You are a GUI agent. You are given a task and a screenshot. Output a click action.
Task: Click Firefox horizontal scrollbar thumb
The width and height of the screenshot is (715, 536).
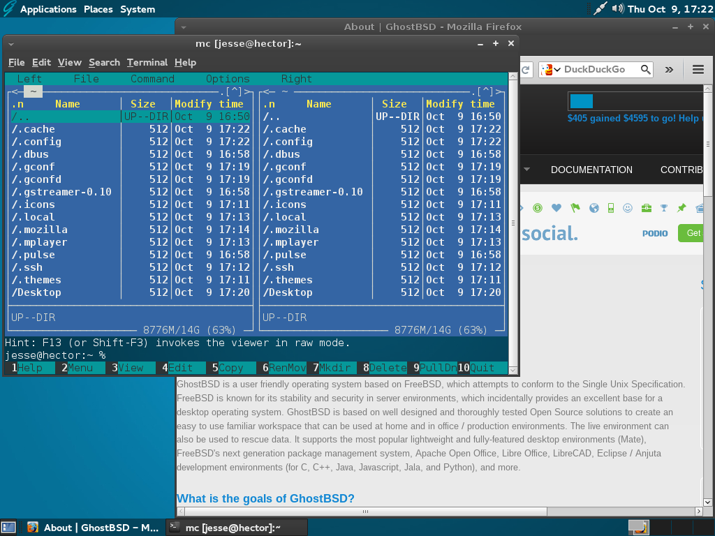click(365, 512)
